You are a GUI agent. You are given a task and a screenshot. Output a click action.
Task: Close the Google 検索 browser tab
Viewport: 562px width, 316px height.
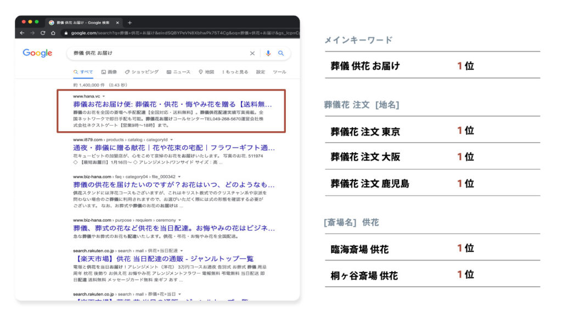tap(117, 22)
